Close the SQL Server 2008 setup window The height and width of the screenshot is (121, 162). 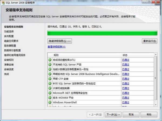click(x=156, y=2)
